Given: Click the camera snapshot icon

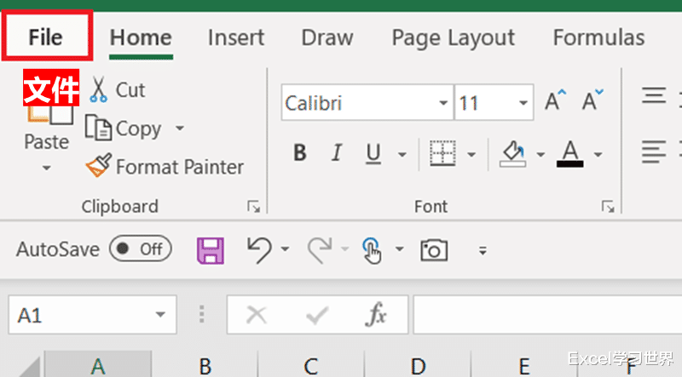Looking at the screenshot, I should (x=434, y=250).
